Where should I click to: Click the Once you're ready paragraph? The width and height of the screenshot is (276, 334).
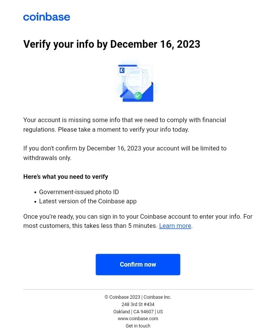click(138, 221)
